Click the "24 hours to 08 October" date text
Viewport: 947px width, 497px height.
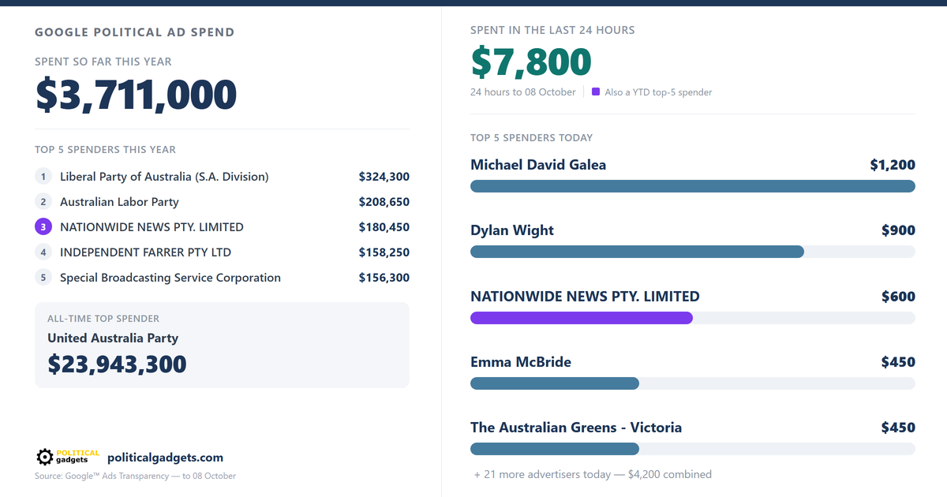click(523, 92)
